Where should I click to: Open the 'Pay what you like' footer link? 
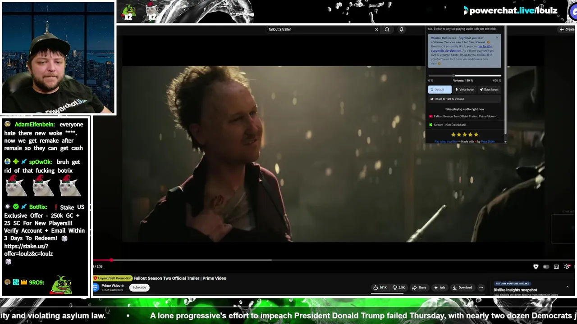coord(445,141)
